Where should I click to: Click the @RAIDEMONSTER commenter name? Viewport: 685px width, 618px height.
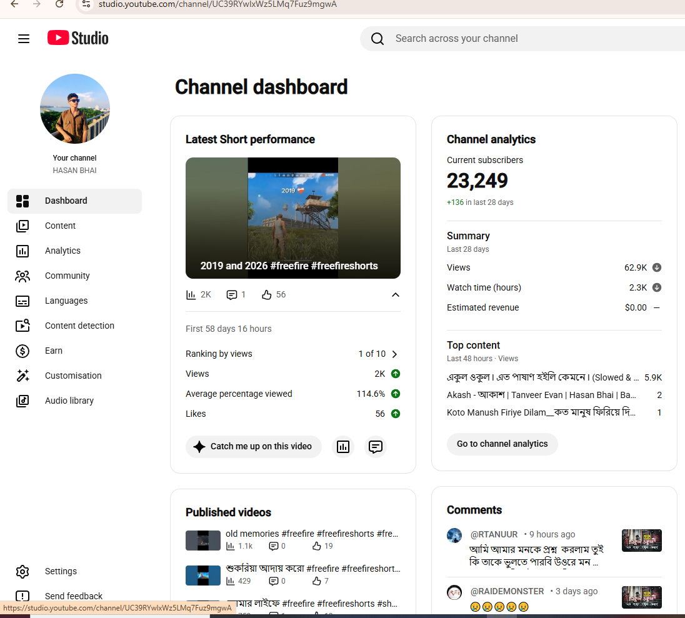tap(507, 591)
